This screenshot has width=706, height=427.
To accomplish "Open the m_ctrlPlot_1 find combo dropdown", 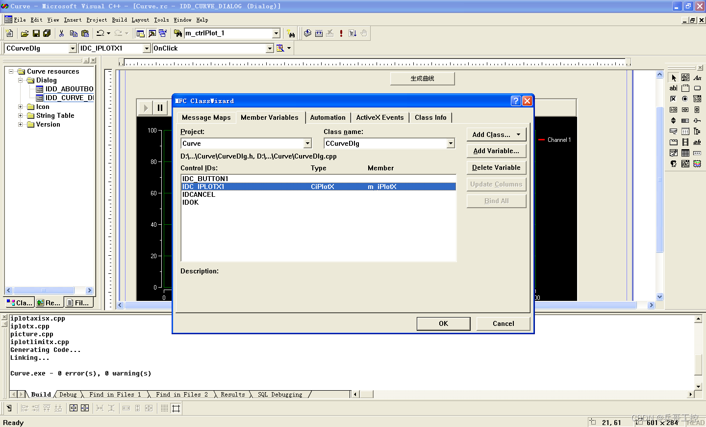I will click(276, 33).
